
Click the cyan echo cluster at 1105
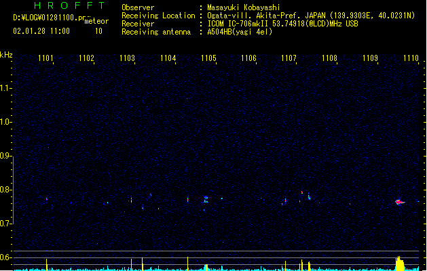point(206,199)
